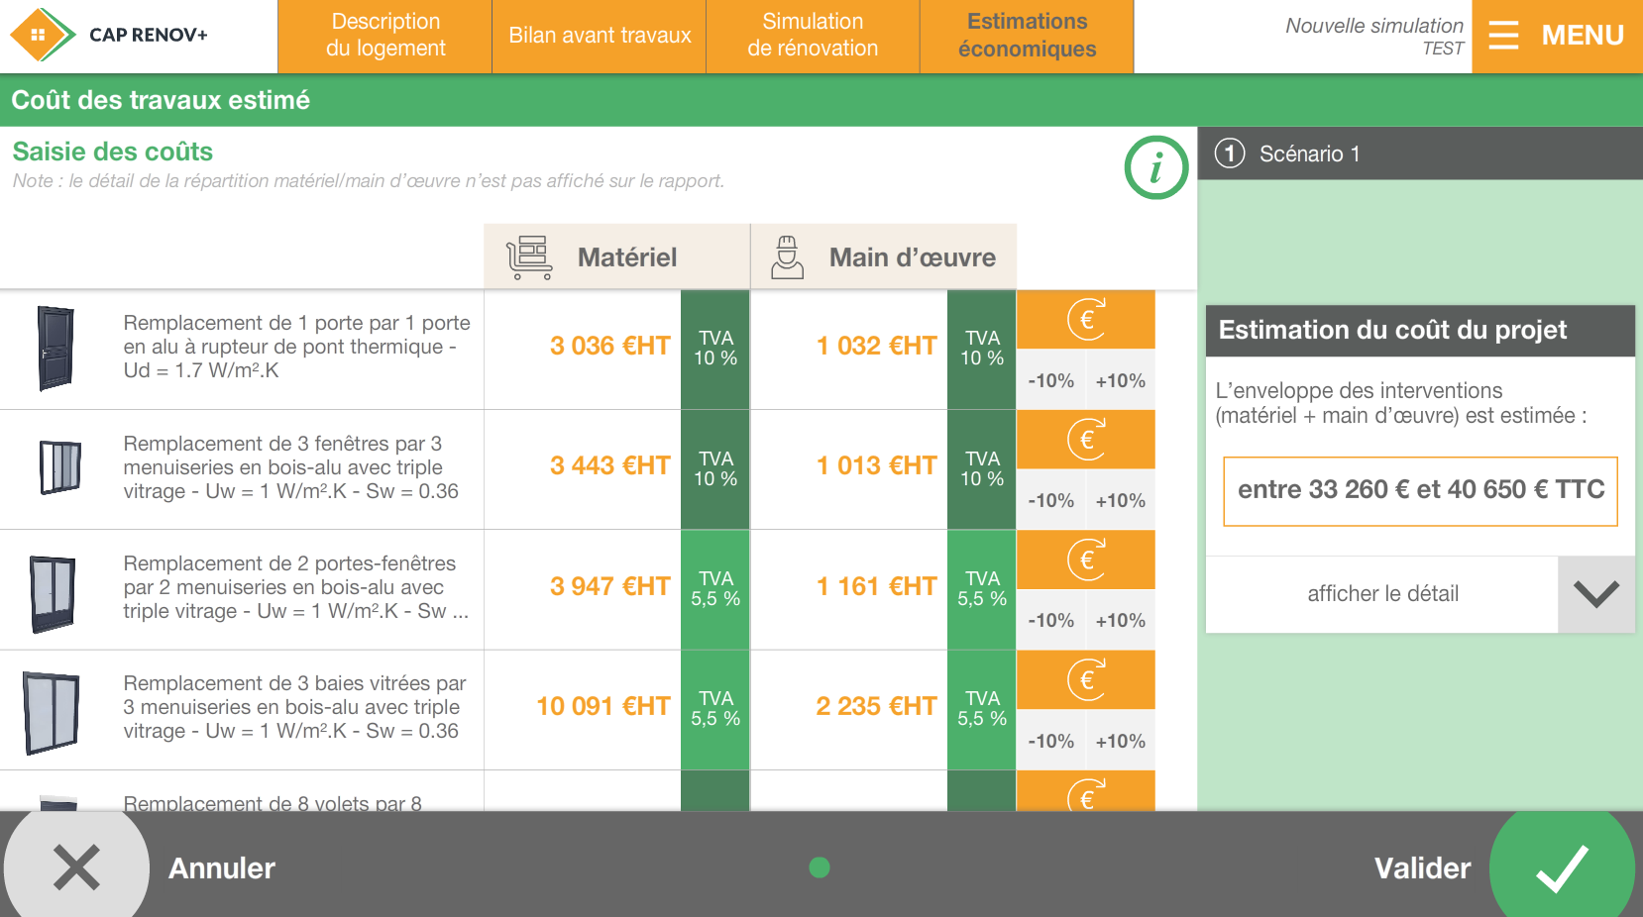Toggle main d'œuvre TVA 10 % for porte row
Viewport: 1643px width, 917px height.
(x=982, y=349)
